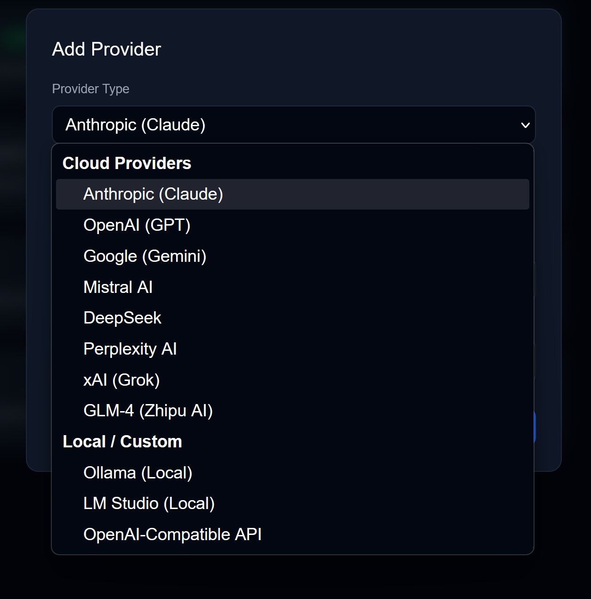
Task: Click the dropdown chevron arrow
Action: [x=524, y=124]
